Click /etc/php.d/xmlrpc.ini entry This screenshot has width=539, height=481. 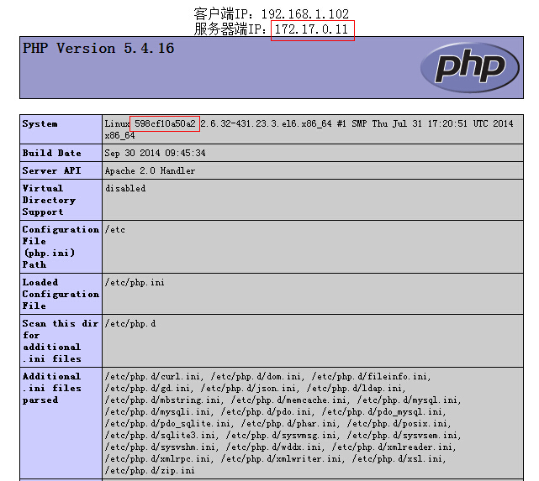[157, 458]
